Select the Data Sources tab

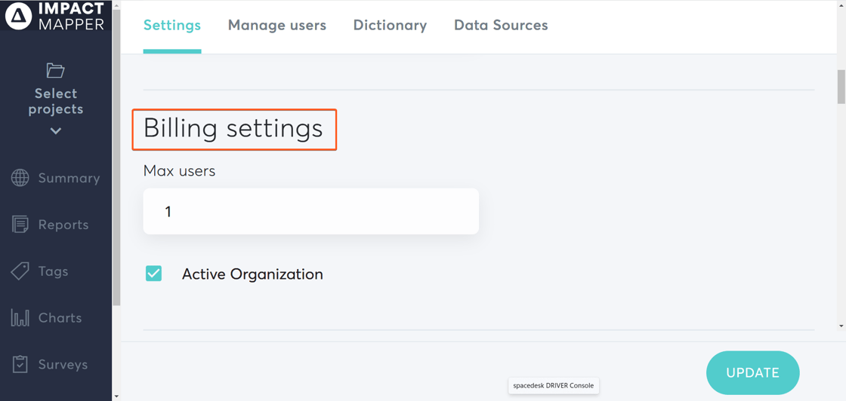(501, 26)
